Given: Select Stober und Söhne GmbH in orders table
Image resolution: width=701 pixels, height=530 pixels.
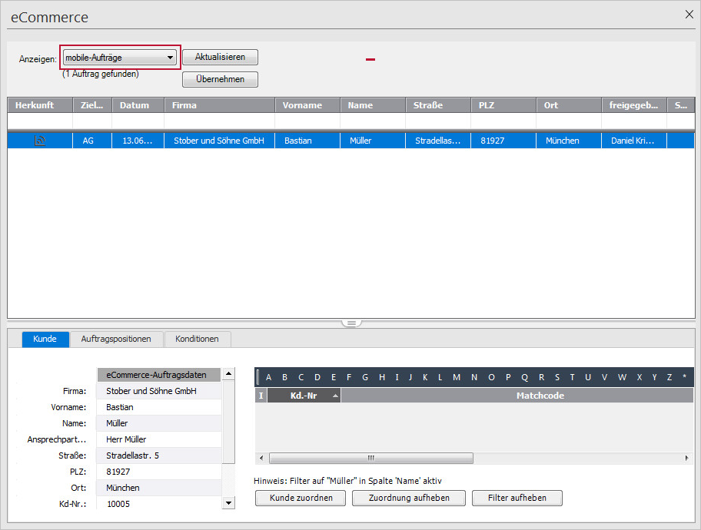Looking at the screenshot, I should pos(219,141).
